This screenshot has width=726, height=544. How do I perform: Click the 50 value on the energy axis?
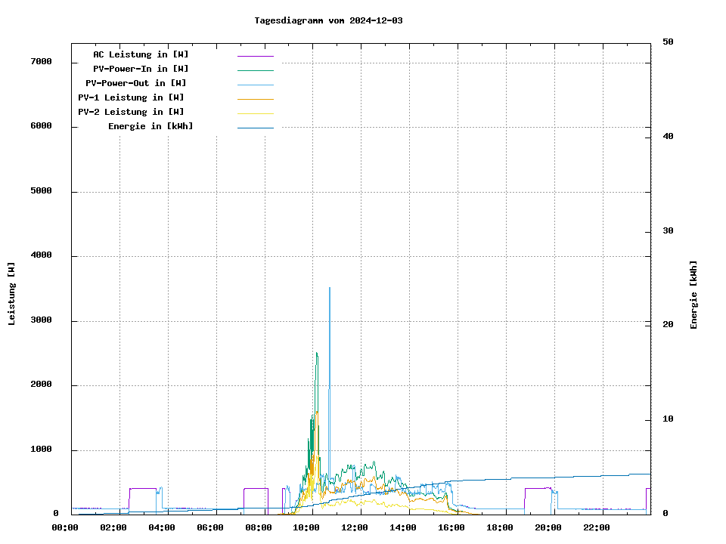point(668,42)
